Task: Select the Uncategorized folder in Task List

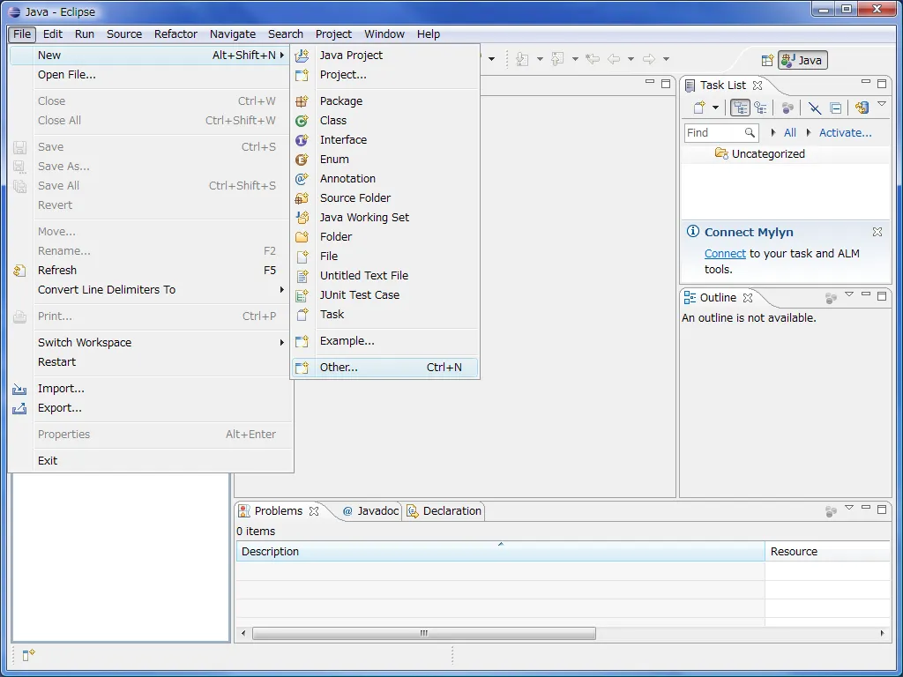Action: [768, 153]
